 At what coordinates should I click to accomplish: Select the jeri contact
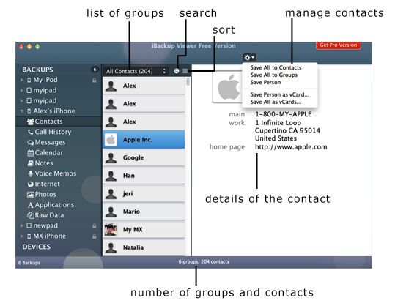click(144, 193)
